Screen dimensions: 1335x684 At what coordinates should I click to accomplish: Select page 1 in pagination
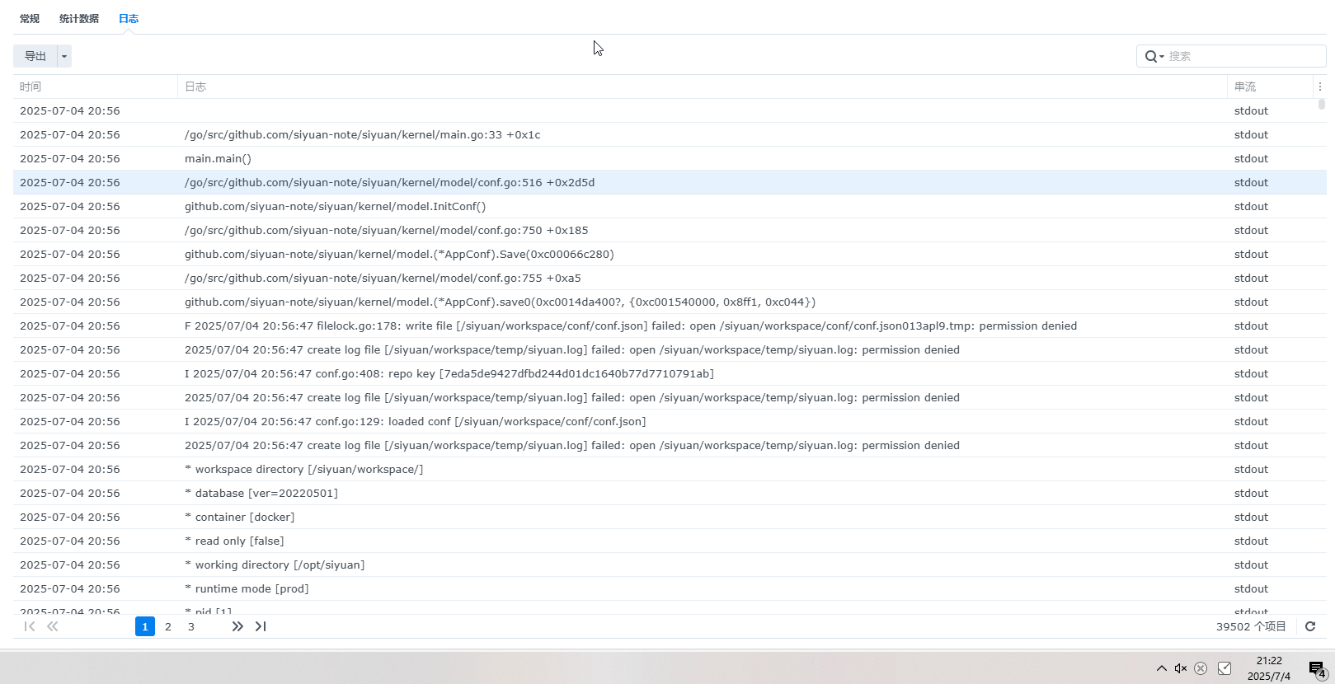145,626
